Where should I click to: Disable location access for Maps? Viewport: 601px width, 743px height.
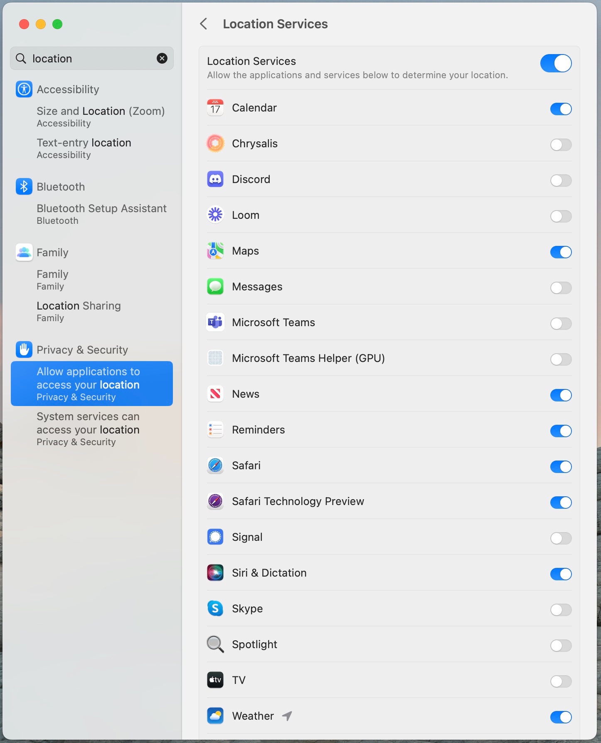point(561,252)
